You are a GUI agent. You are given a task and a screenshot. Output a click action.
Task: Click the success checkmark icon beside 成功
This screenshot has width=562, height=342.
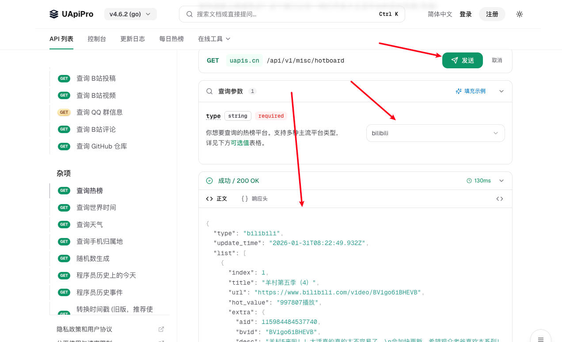pyautogui.click(x=209, y=181)
